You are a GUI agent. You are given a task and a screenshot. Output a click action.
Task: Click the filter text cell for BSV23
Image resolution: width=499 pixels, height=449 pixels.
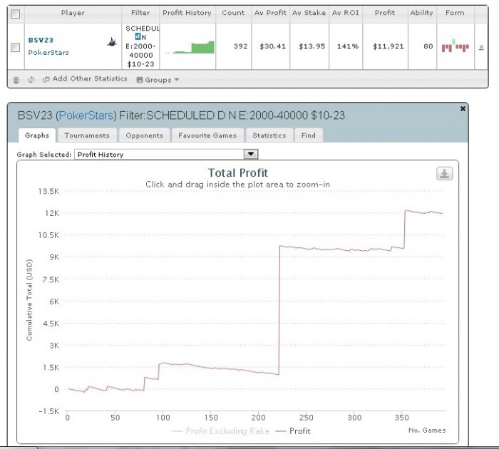pyautogui.click(x=140, y=46)
